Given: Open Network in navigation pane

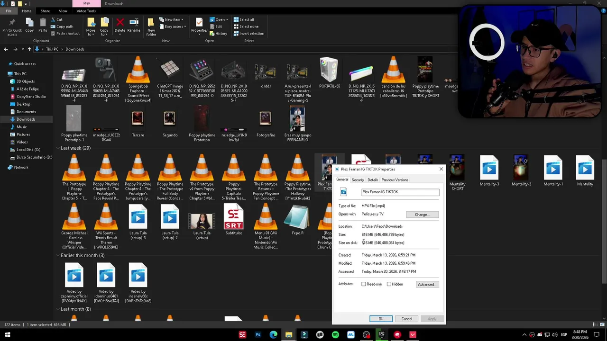Looking at the screenshot, I should point(21,167).
